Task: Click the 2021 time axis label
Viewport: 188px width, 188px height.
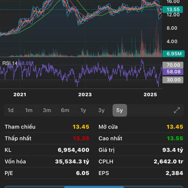Action: click(x=20, y=95)
